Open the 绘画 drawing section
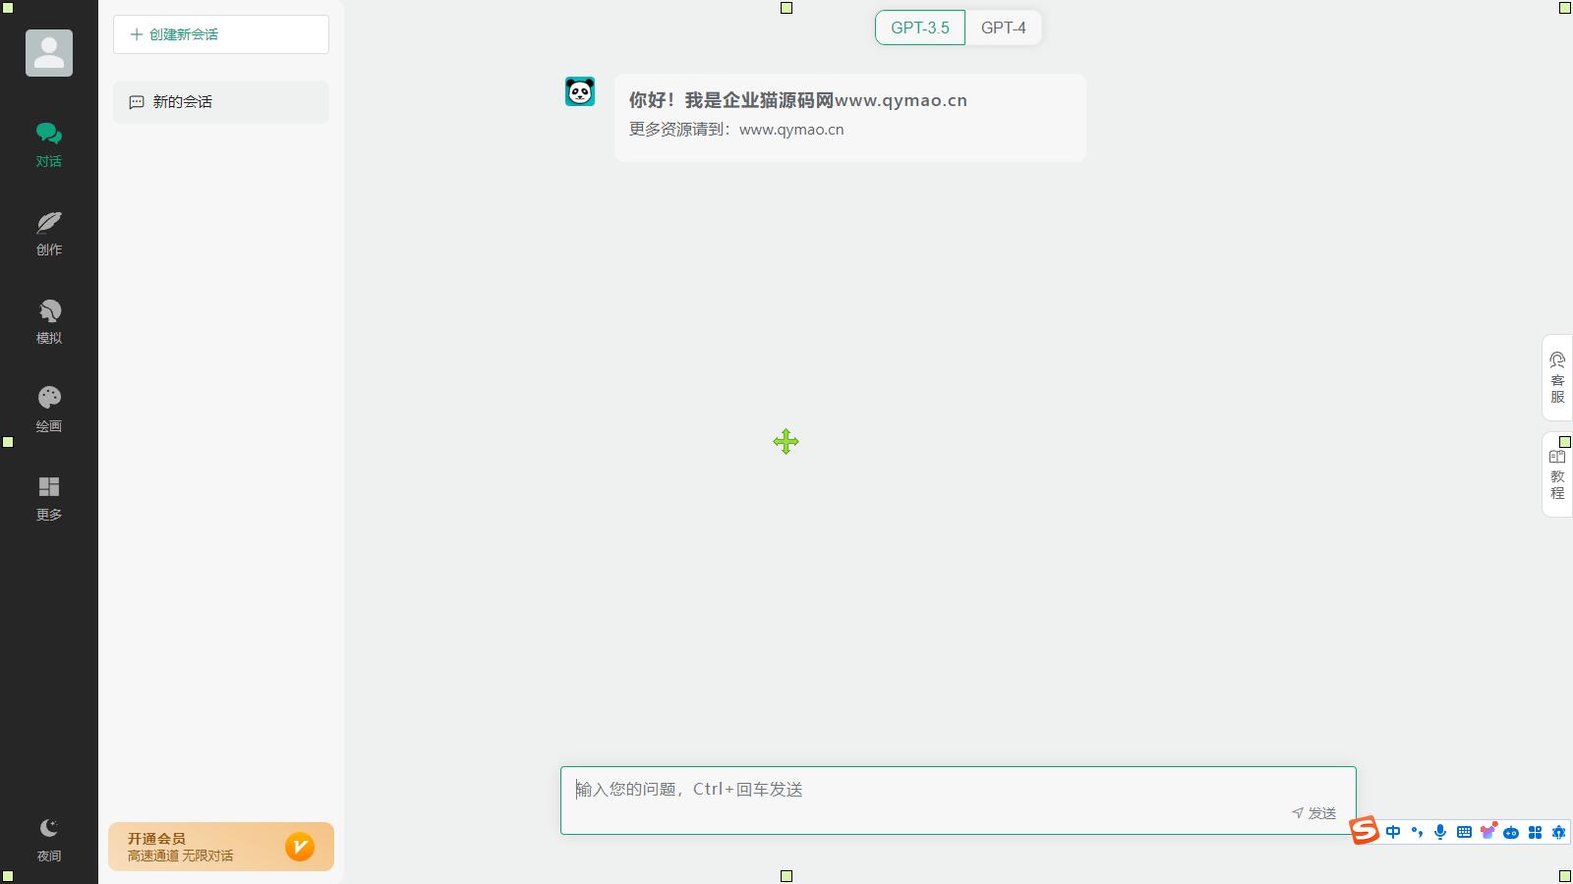 [49, 410]
